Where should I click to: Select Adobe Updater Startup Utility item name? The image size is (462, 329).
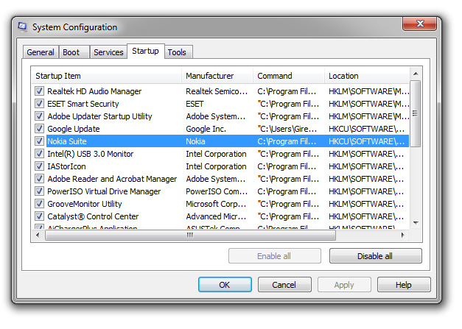(99, 116)
